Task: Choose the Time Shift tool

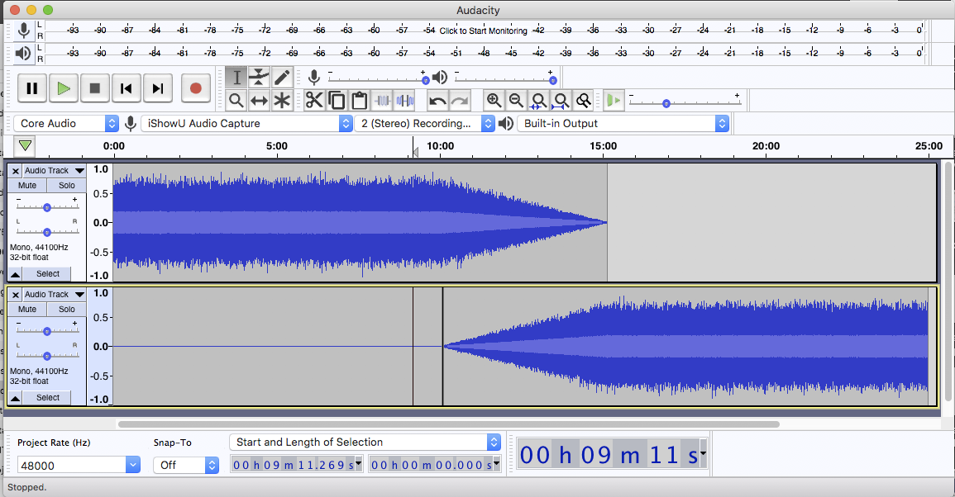Action: click(x=259, y=101)
